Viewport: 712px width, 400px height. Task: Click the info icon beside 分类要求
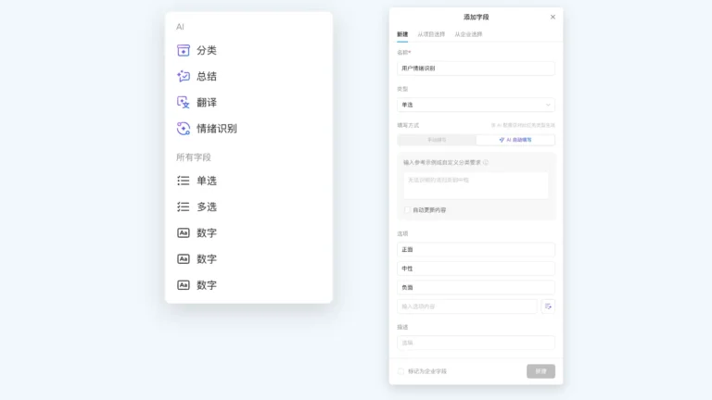tap(486, 162)
